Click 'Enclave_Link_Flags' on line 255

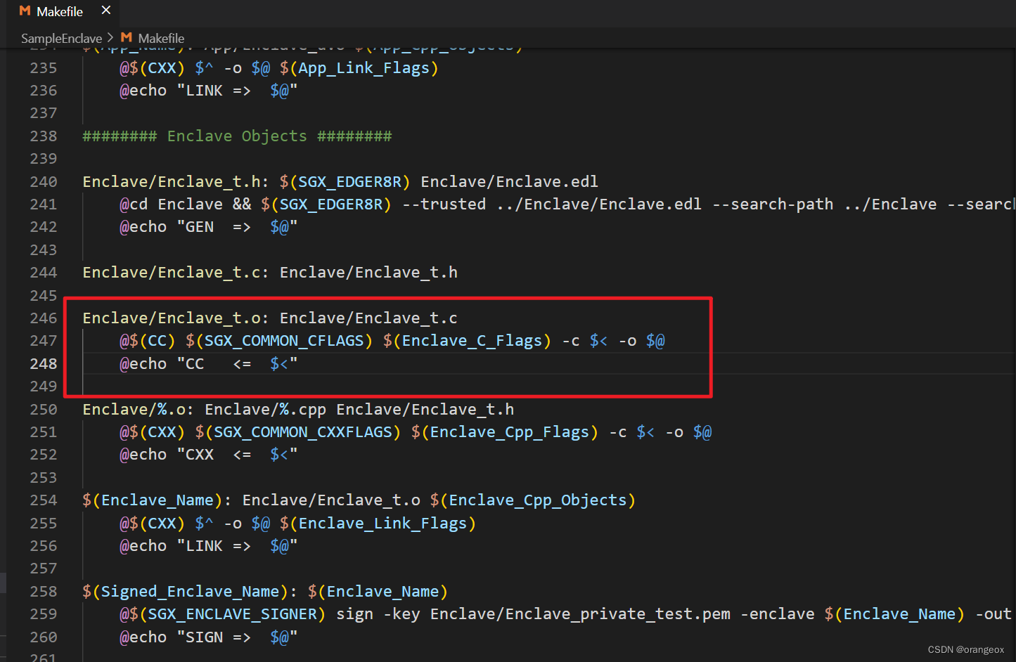(x=382, y=524)
